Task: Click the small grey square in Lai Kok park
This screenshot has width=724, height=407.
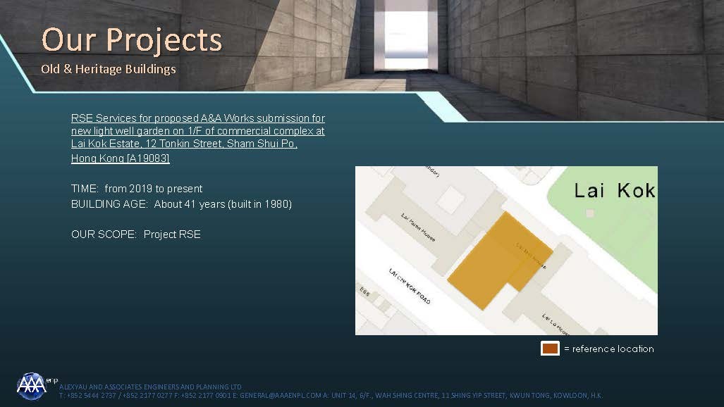Action: (590, 213)
